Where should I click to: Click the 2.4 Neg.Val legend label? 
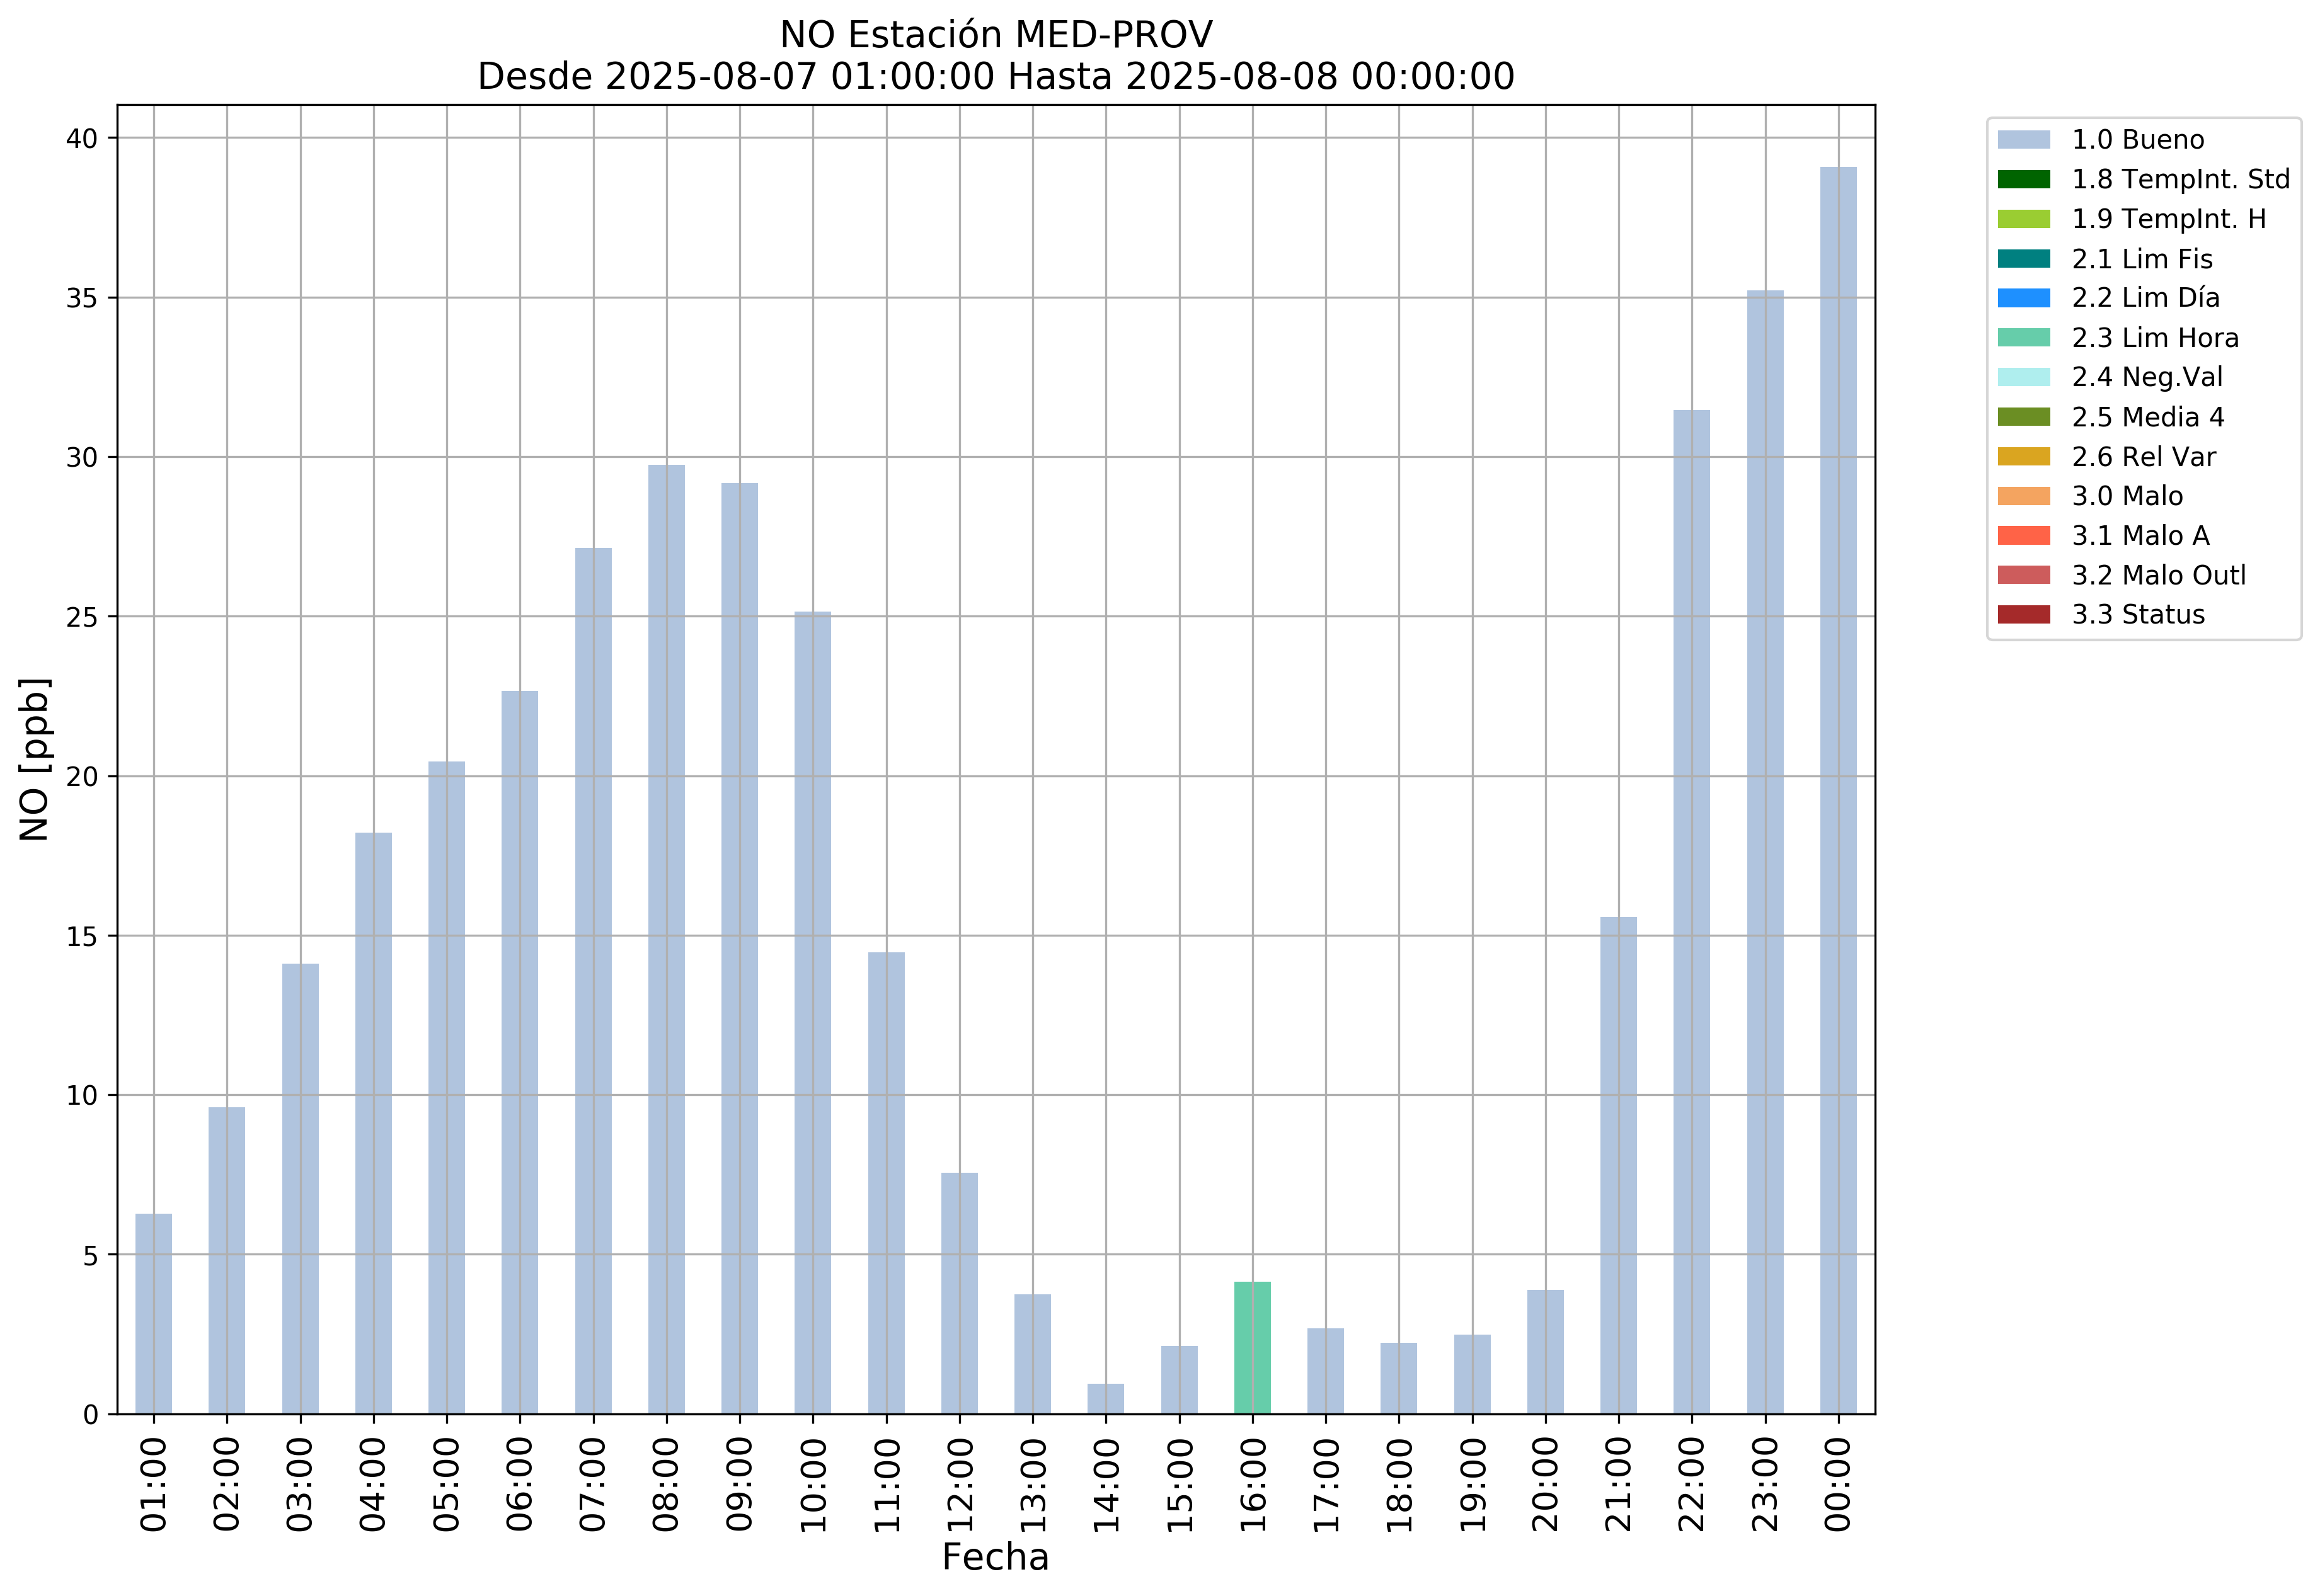[x=2146, y=377]
